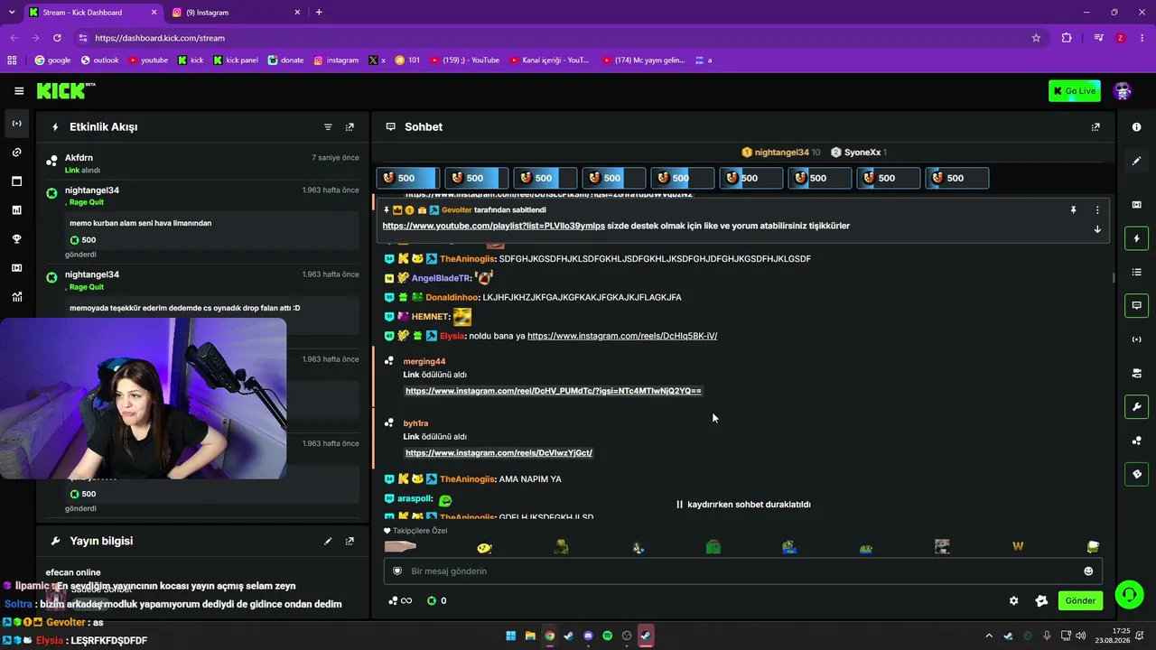Open the link icon in left sidebar

tap(17, 153)
